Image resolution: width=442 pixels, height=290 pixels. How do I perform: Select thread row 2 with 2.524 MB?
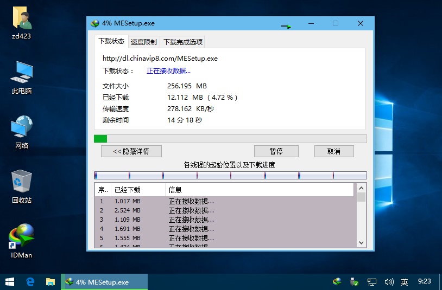(225, 210)
